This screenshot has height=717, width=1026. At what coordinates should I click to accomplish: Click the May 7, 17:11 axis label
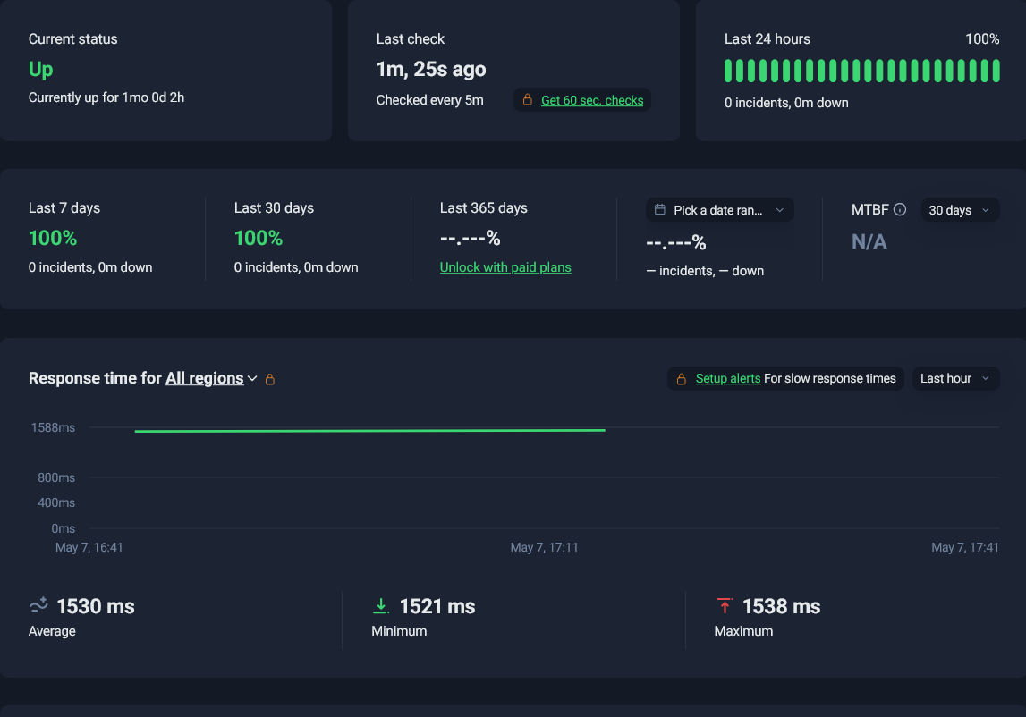[x=545, y=547]
